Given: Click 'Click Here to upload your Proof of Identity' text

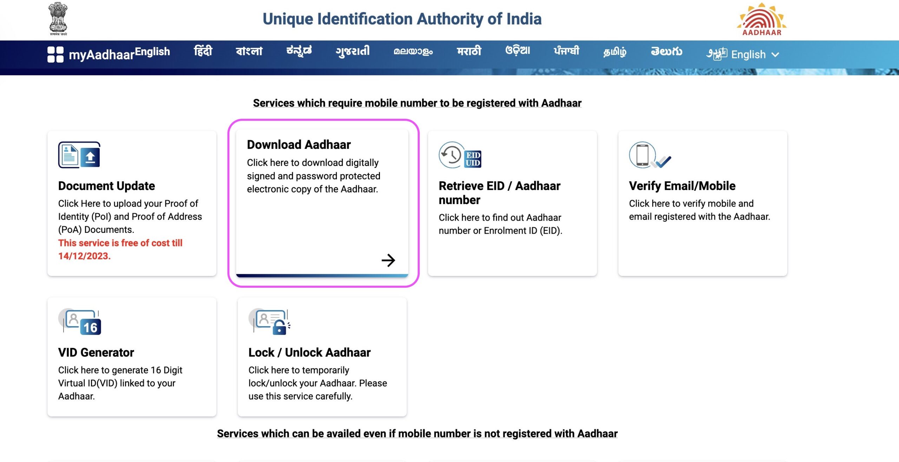Looking at the screenshot, I should [130, 216].
